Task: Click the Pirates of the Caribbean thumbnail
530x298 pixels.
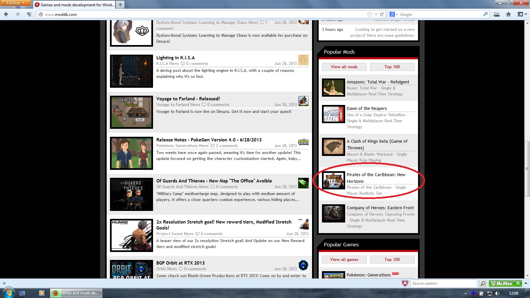Action: tap(334, 180)
